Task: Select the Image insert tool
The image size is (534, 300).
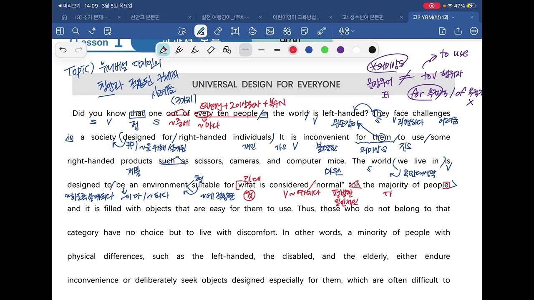Action: [270, 31]
